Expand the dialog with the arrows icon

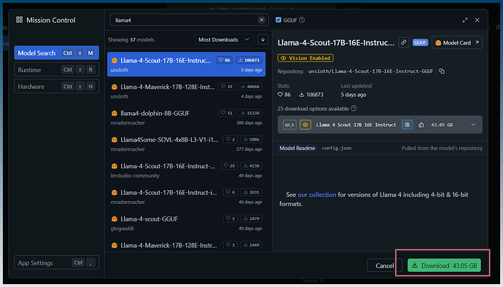(x=465, y=20)
